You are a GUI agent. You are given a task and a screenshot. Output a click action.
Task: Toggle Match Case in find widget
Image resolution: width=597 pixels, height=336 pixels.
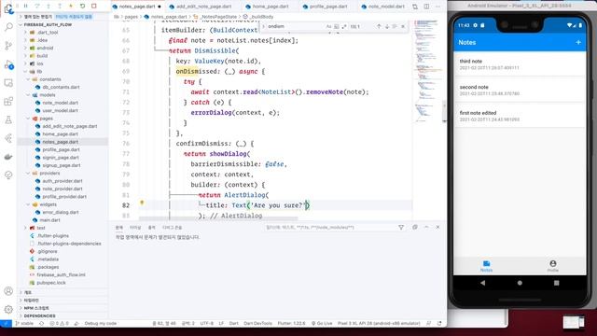329,26
